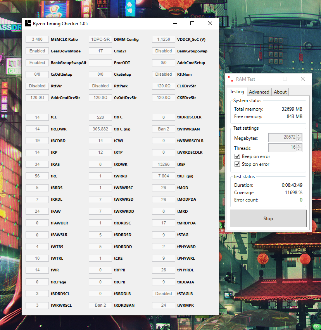This screenshot has height=330, width=321.
Task: Increase the Threads value with up arrow
Action: (299, 146)
